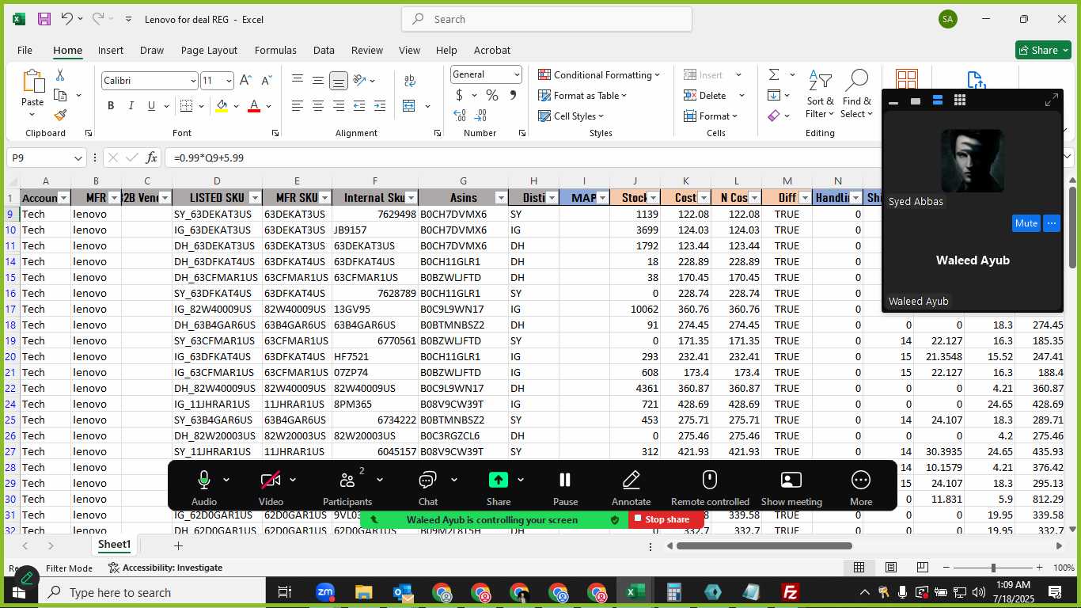Switch to the Insert ribbon tab
The image size is (1081, 608).
111,50
